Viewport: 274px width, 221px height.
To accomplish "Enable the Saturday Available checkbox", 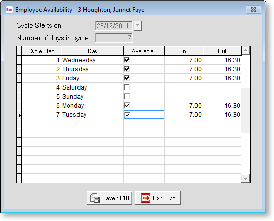I will tap(127, 87).
